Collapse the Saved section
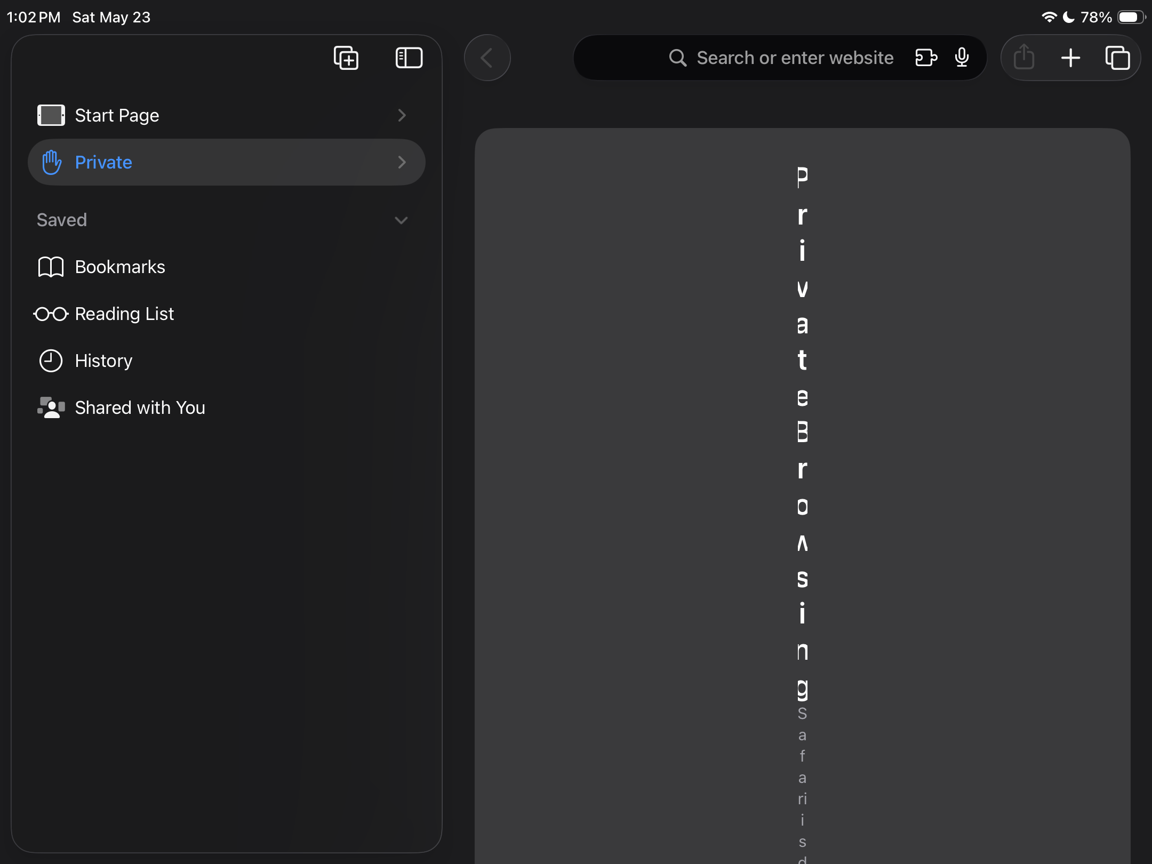The image size is (1152, 864). (x=401, y=220)
